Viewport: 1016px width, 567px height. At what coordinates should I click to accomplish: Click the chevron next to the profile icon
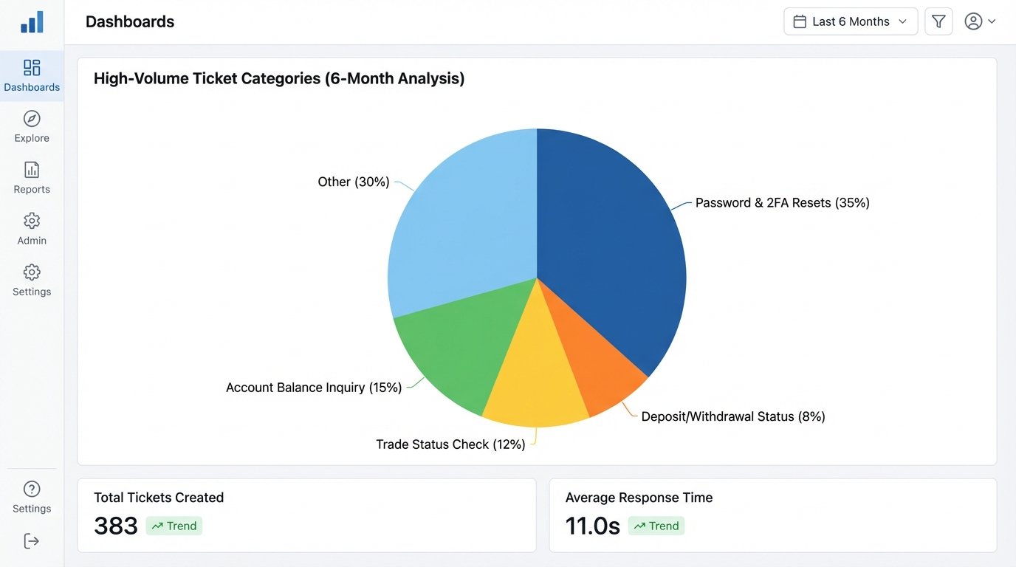click(x=990, y=21)
